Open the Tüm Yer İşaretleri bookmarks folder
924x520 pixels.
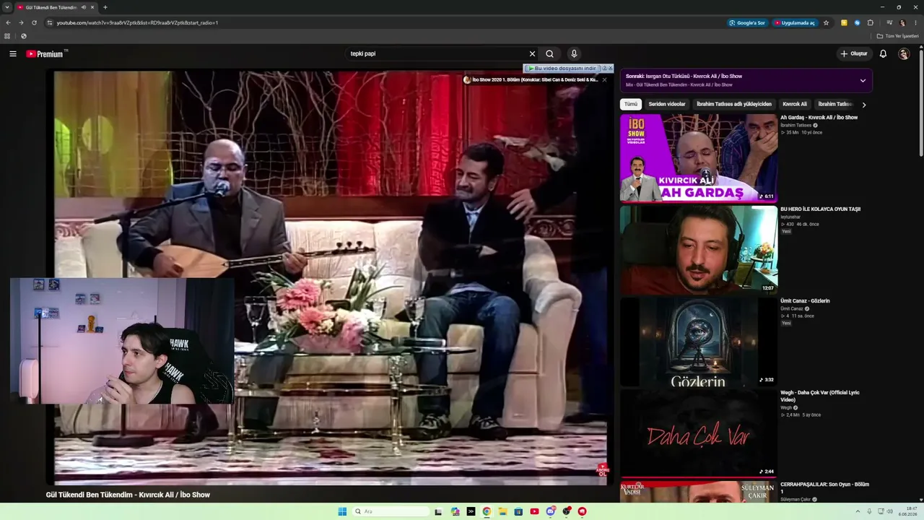click(898, 36)
